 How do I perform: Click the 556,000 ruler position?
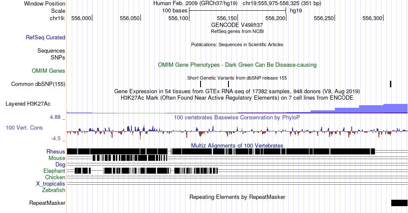[x=81, y=18]
